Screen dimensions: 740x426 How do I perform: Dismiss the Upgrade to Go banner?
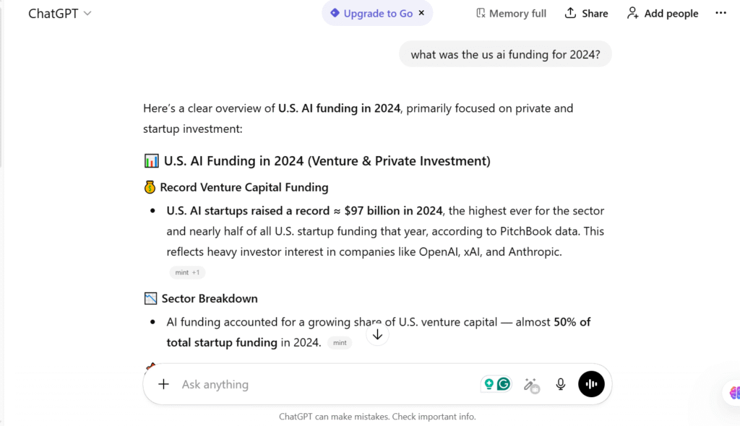click(421, 13)
